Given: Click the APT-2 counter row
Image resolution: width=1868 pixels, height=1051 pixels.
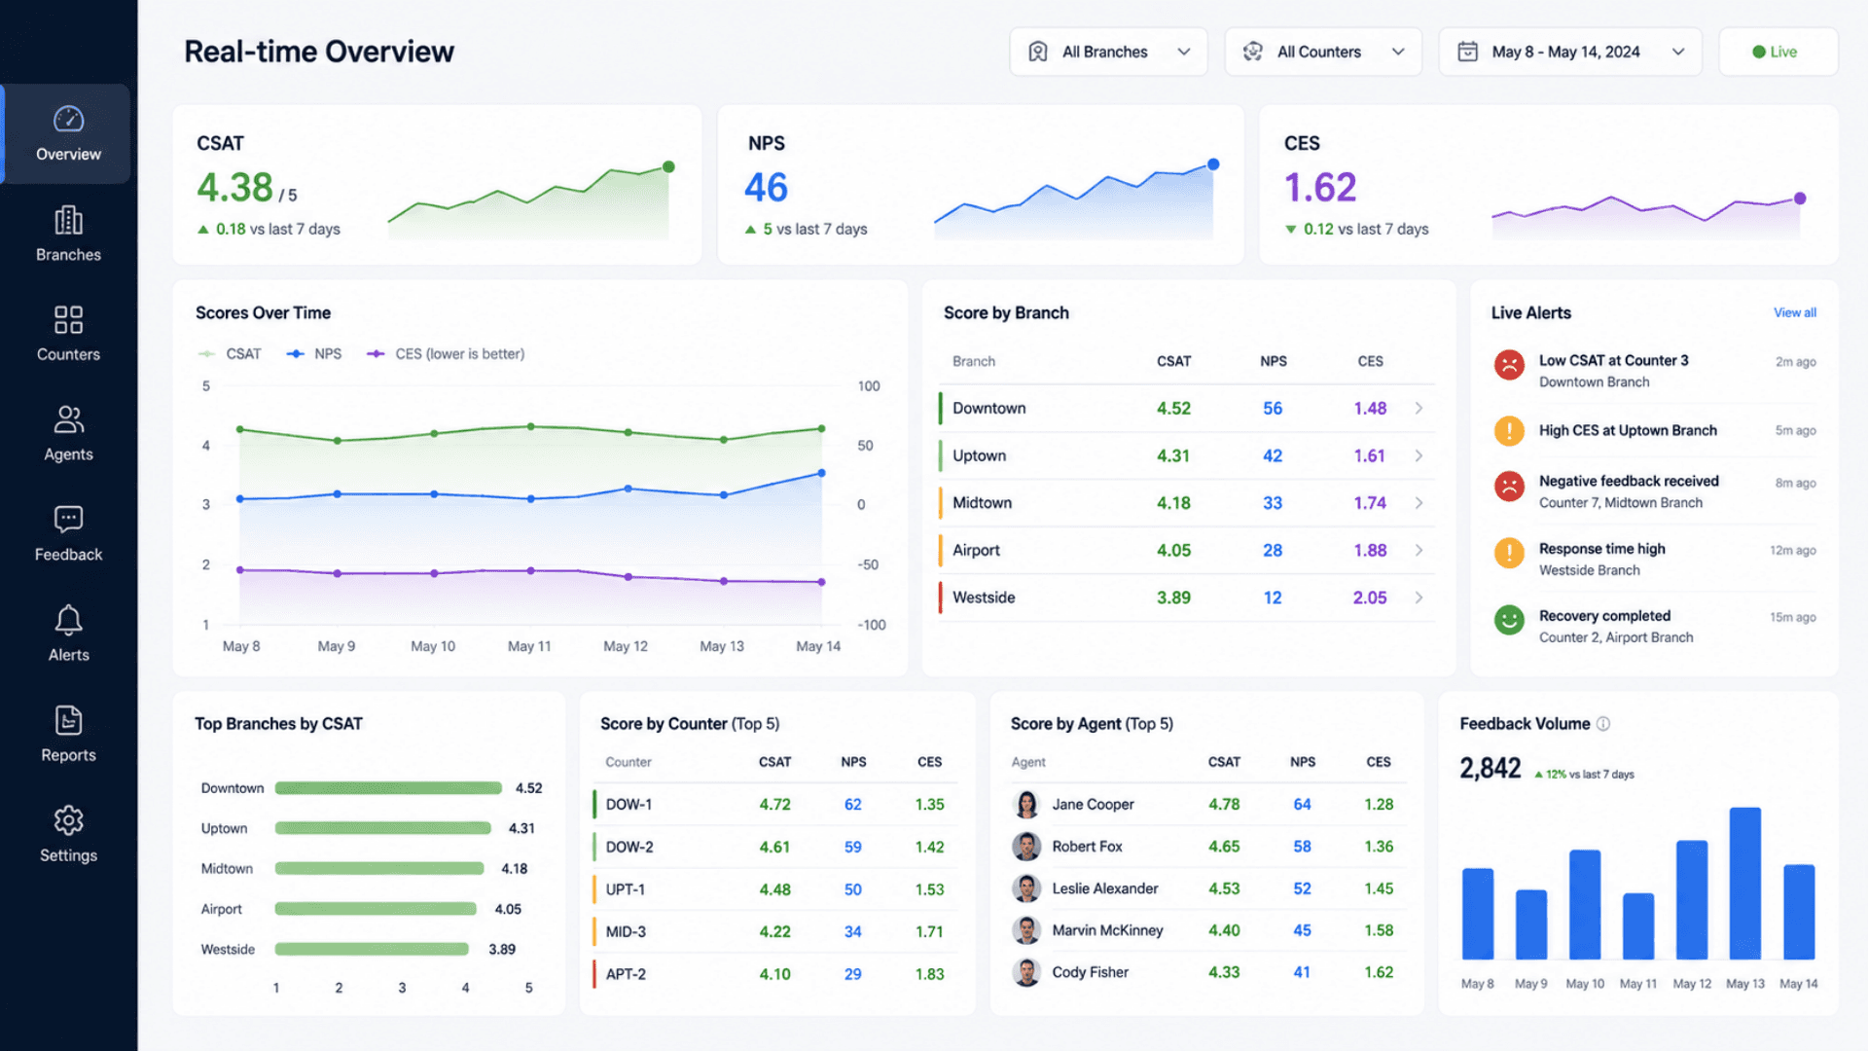Looking at the screenshot, I should (774, 974).
